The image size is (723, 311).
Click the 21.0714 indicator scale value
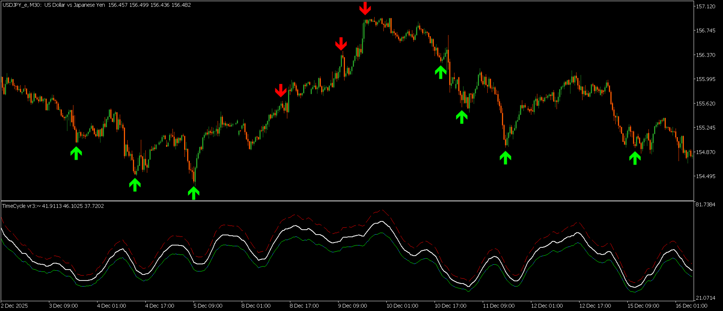coord(705,298)
